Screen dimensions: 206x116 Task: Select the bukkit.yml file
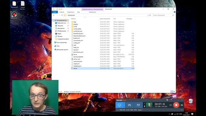pyautogui.click(x=77, y=38)
